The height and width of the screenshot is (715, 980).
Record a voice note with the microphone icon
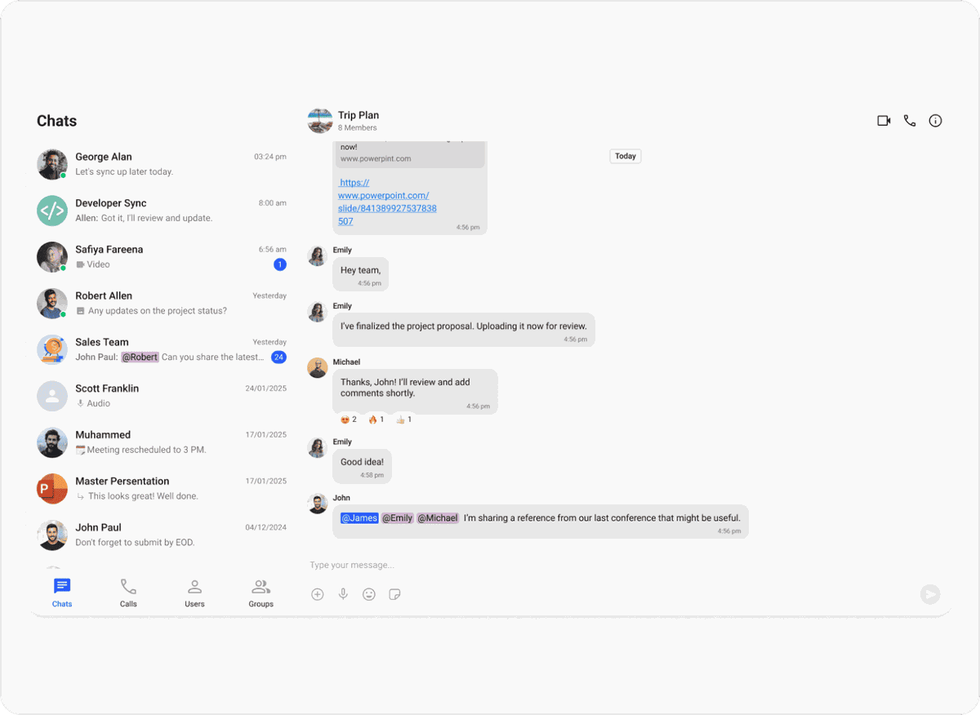[344, 594]
